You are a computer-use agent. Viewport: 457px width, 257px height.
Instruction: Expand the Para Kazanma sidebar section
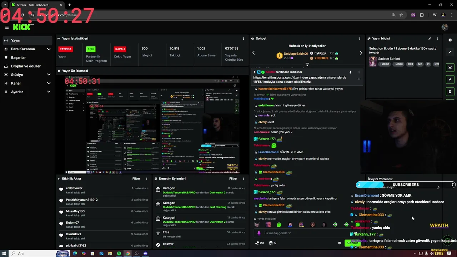[x=28, y=49]
